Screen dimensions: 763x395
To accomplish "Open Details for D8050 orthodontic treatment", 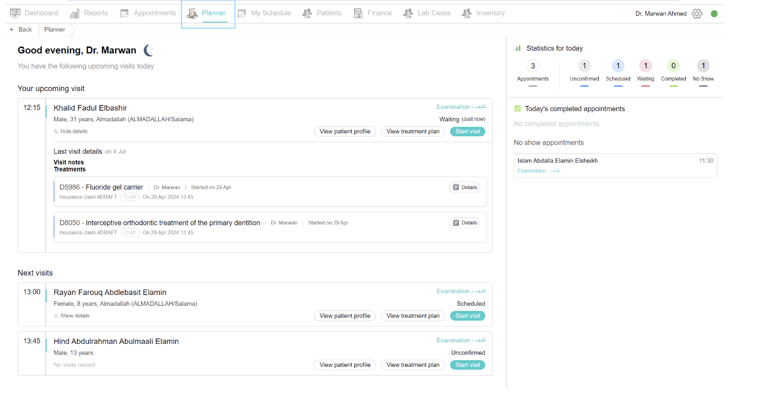I will pyautogui.click(x=465, y=223).
